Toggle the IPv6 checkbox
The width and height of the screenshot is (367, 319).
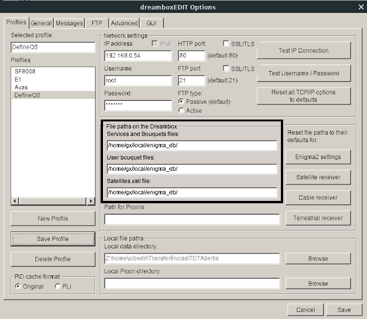click(x=155, y=44)
